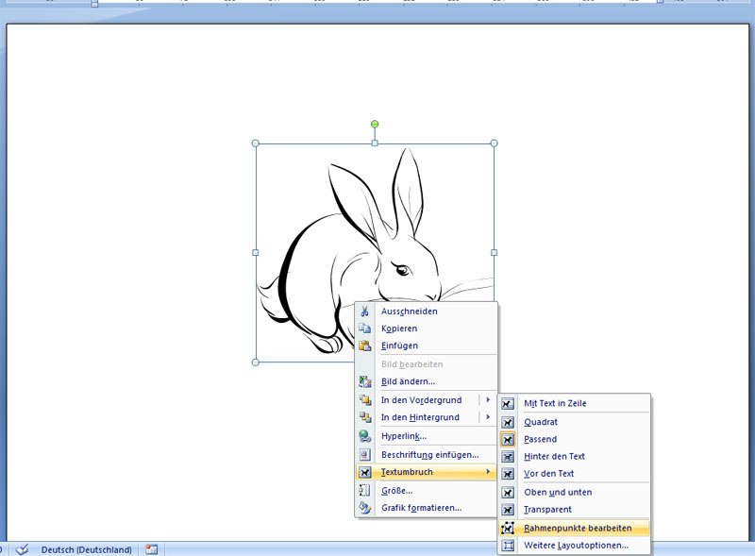Click the Größe dimension icon
The width and height of the screenshot is (755, 556).
click(x=365, y=491)
